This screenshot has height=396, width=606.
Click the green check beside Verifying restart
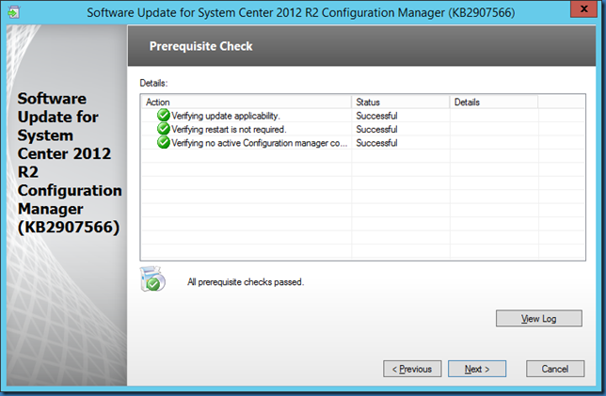coord(164,129)
